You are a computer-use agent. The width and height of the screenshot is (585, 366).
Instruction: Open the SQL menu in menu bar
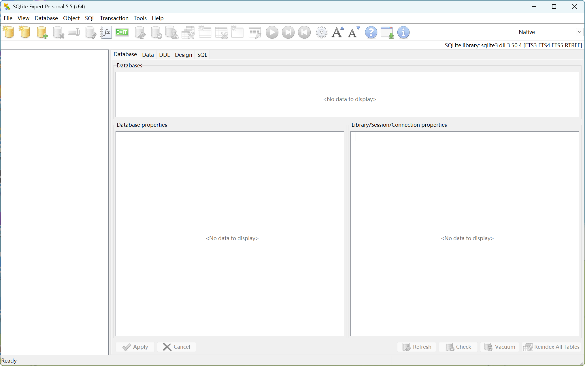[x=90, y=18]
